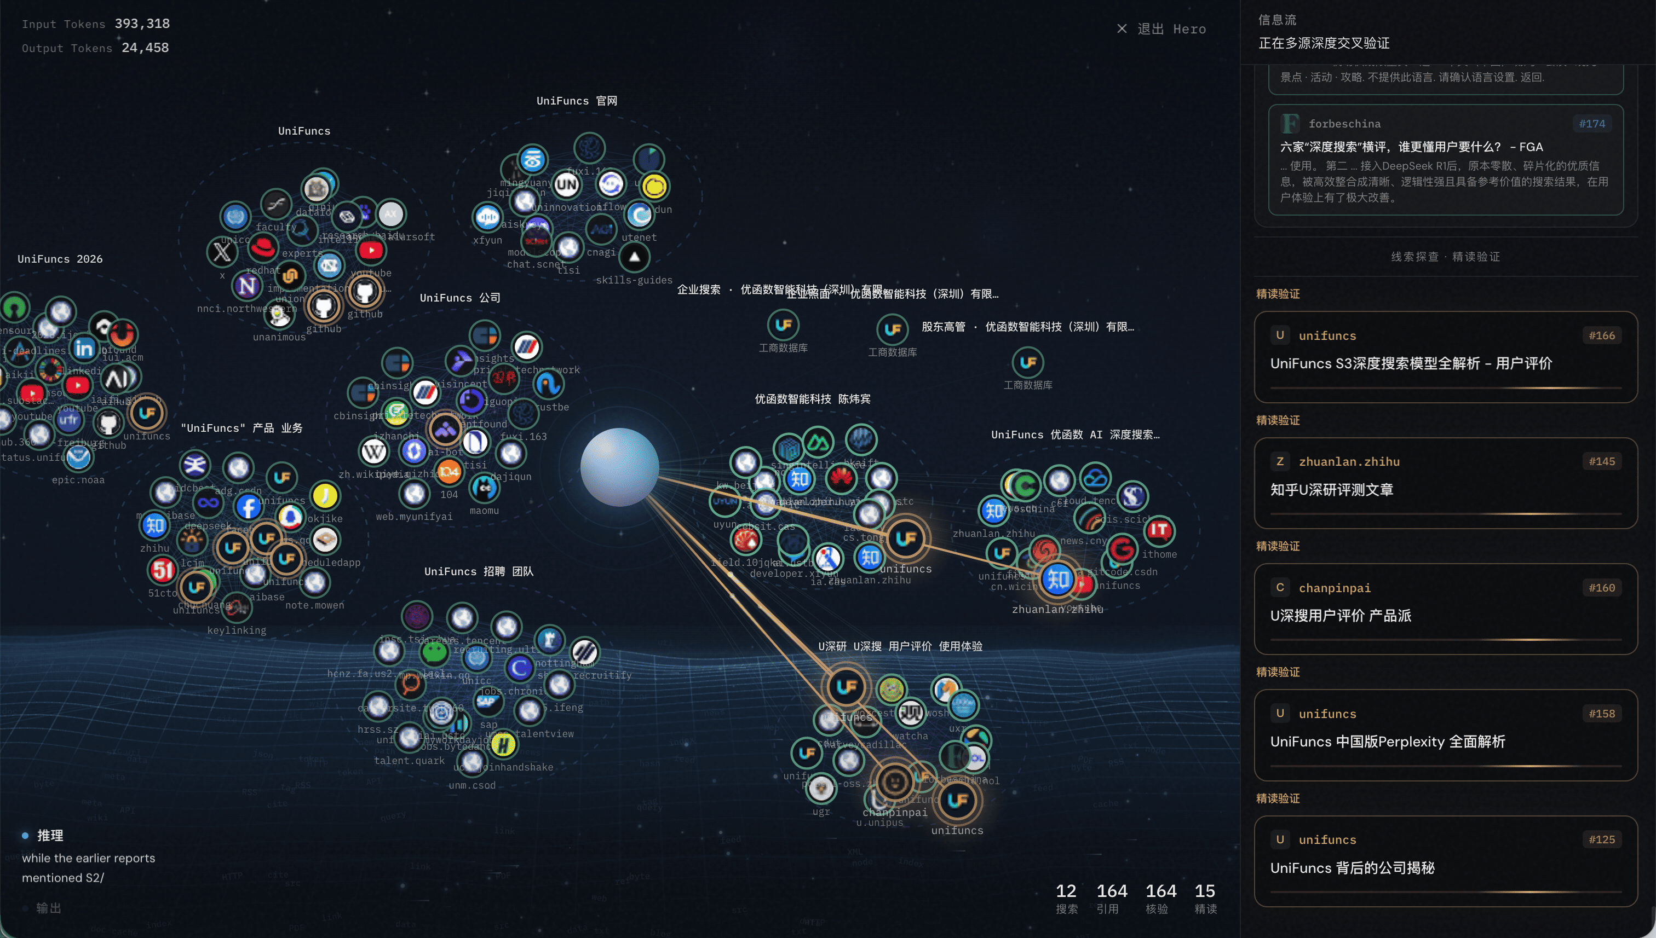Click the UniFuncs 公司 cluster label
The height and width of the screenshot is (938, 1656).
pyautogui.click(x=460, y=298)
